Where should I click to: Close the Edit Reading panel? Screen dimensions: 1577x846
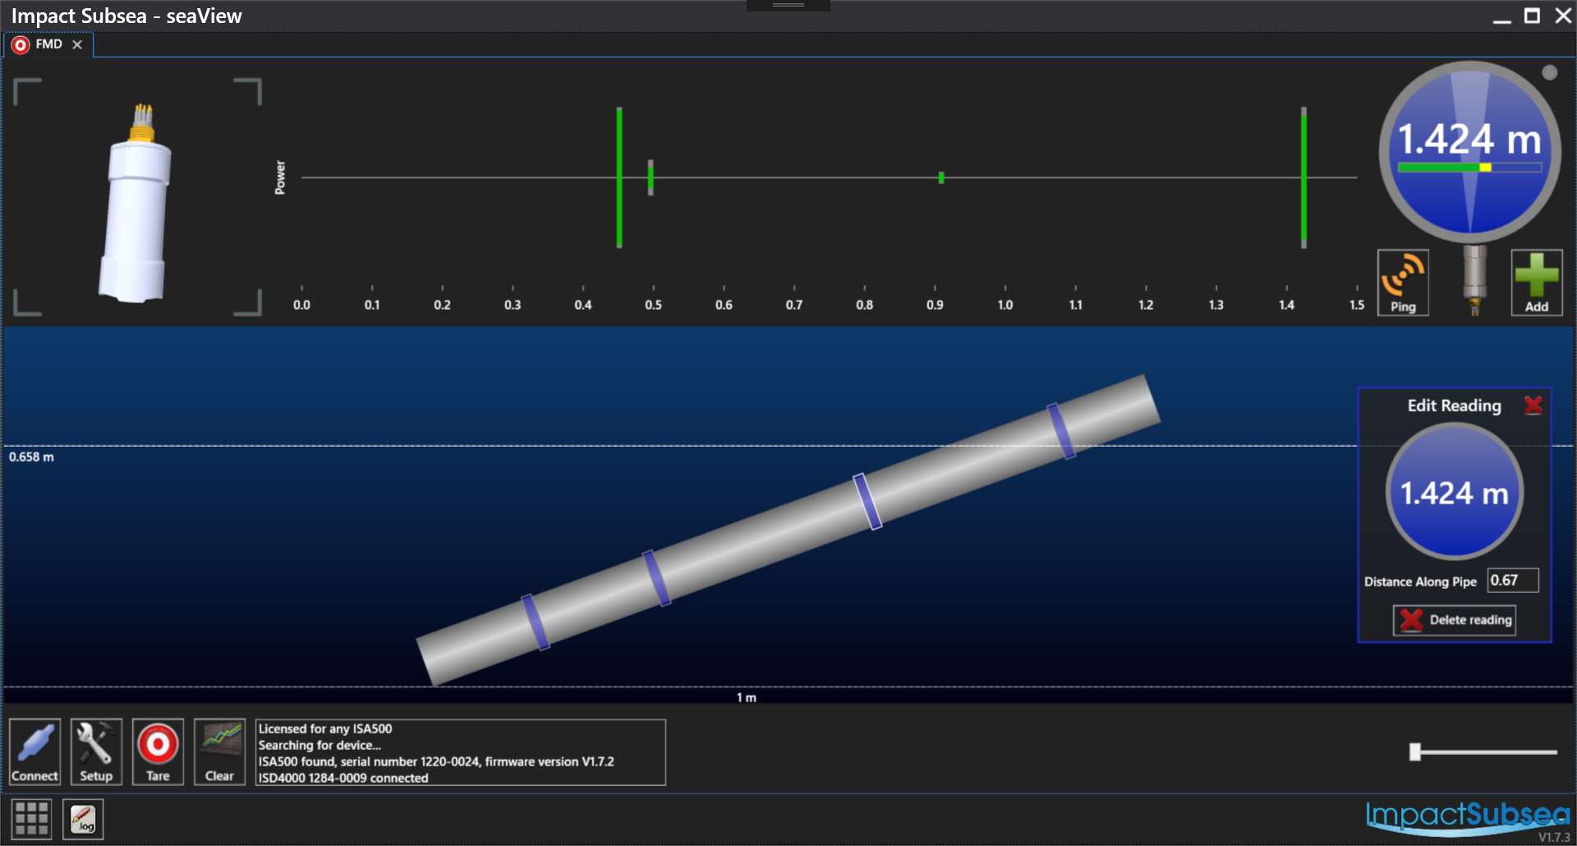click(1533, 405)
